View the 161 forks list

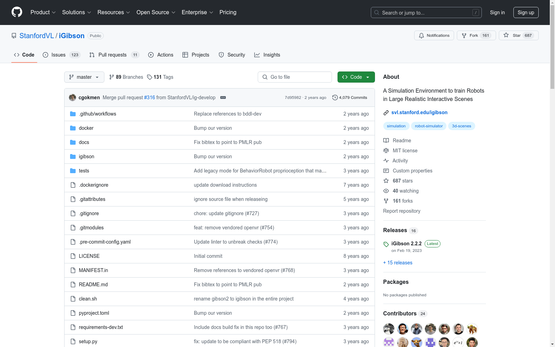[398, 201]
